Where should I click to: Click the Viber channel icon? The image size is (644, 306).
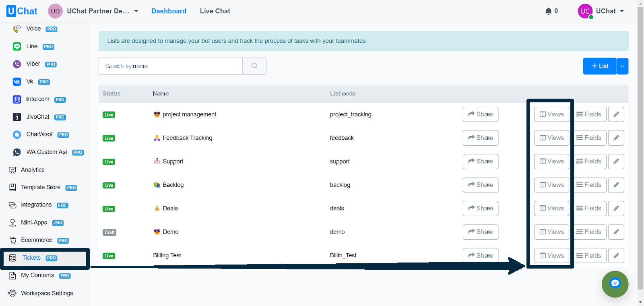(x=17, y=64)
